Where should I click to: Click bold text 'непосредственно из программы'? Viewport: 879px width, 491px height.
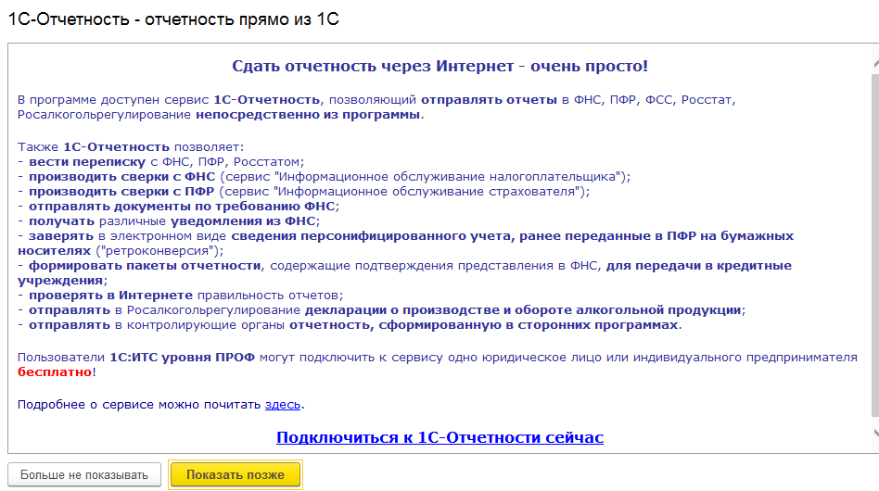point(308,115)
